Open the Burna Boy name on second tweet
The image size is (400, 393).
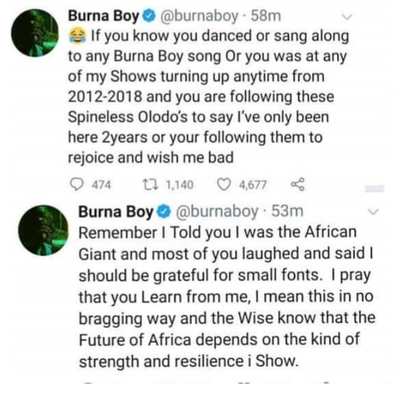coord(116,212)
